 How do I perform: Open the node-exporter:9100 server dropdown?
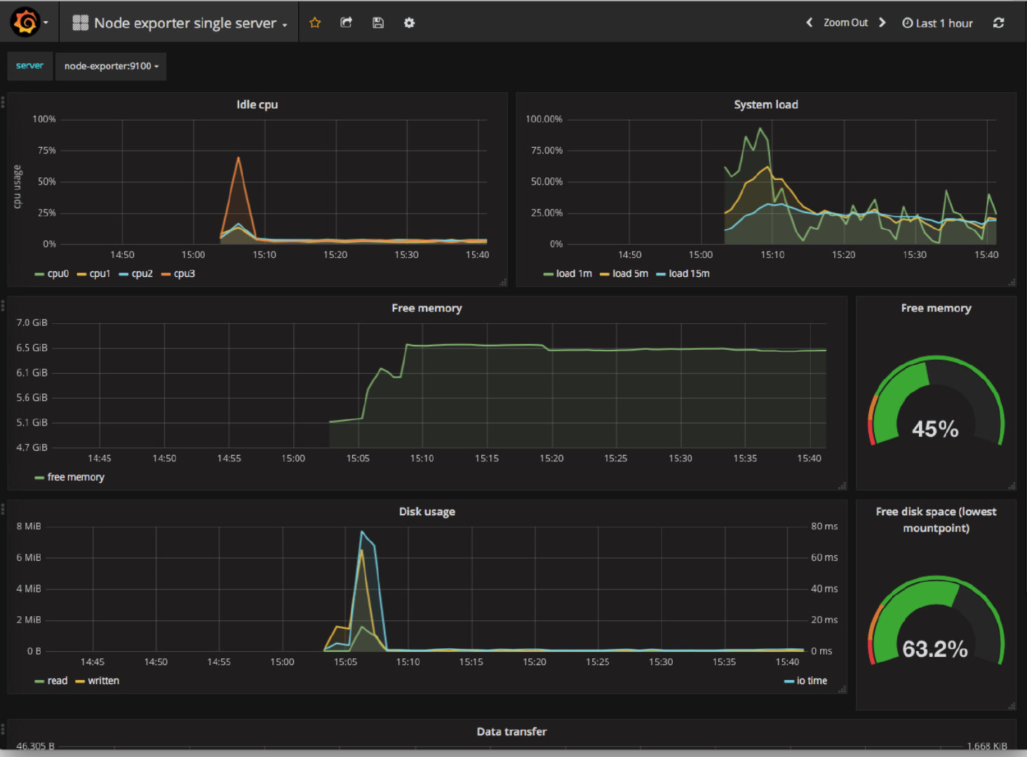coord(111,66)
